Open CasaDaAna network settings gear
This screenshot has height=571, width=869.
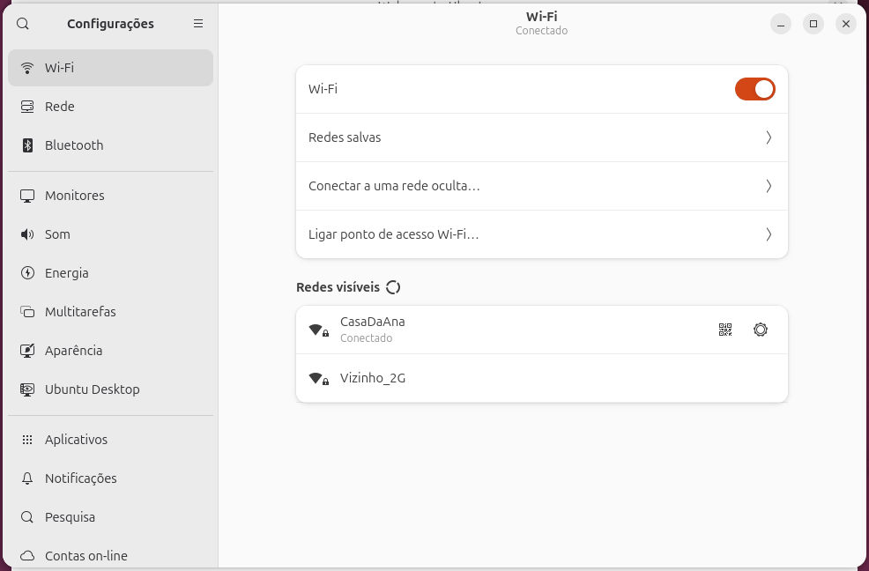point(761,330)
